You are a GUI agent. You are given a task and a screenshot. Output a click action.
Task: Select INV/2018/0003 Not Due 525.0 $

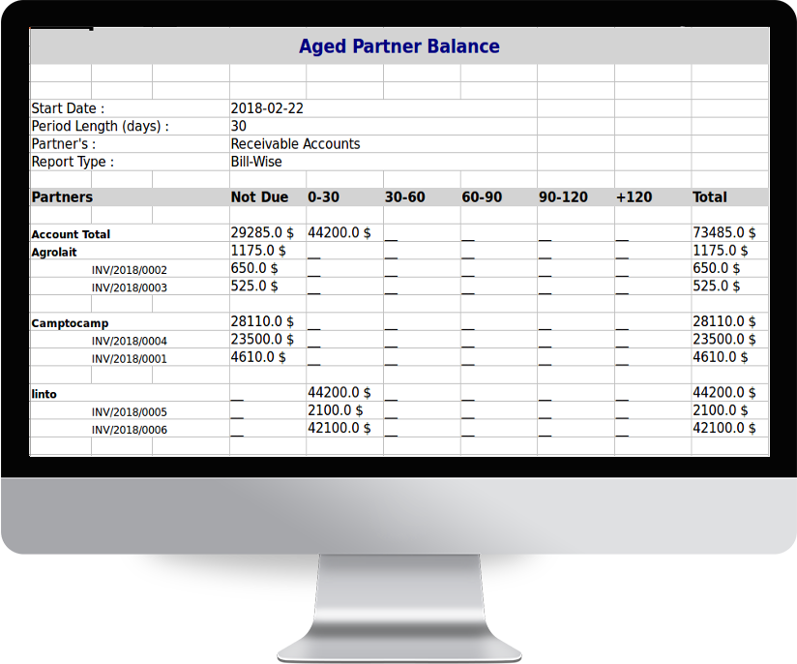(254, 286)
